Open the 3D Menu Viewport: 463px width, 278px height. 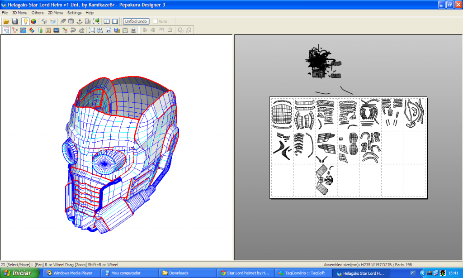[19, 13]
